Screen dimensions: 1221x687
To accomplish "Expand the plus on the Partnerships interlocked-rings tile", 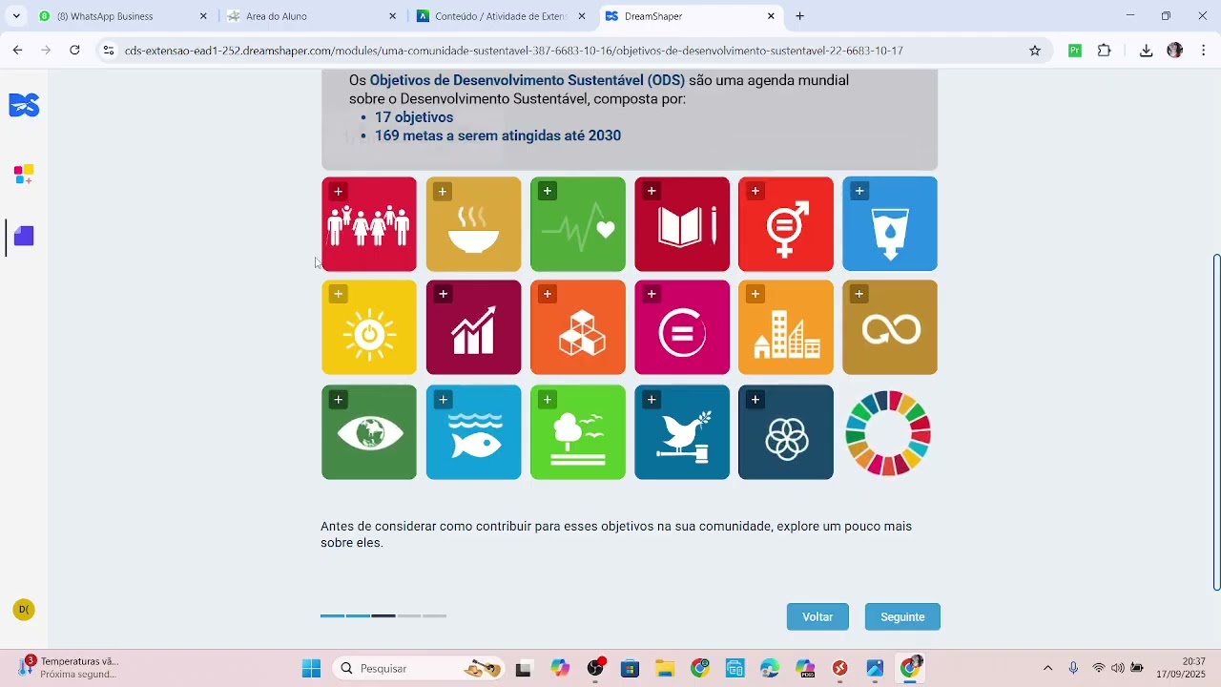I will pos(755,399).
